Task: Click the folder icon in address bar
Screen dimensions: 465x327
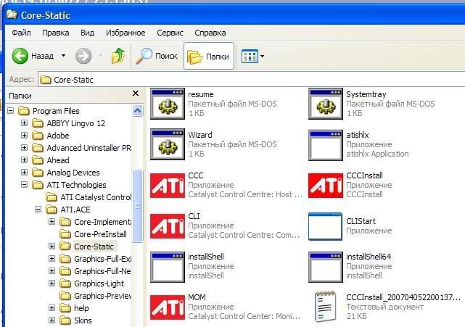Action: click(x=46, y=80)
